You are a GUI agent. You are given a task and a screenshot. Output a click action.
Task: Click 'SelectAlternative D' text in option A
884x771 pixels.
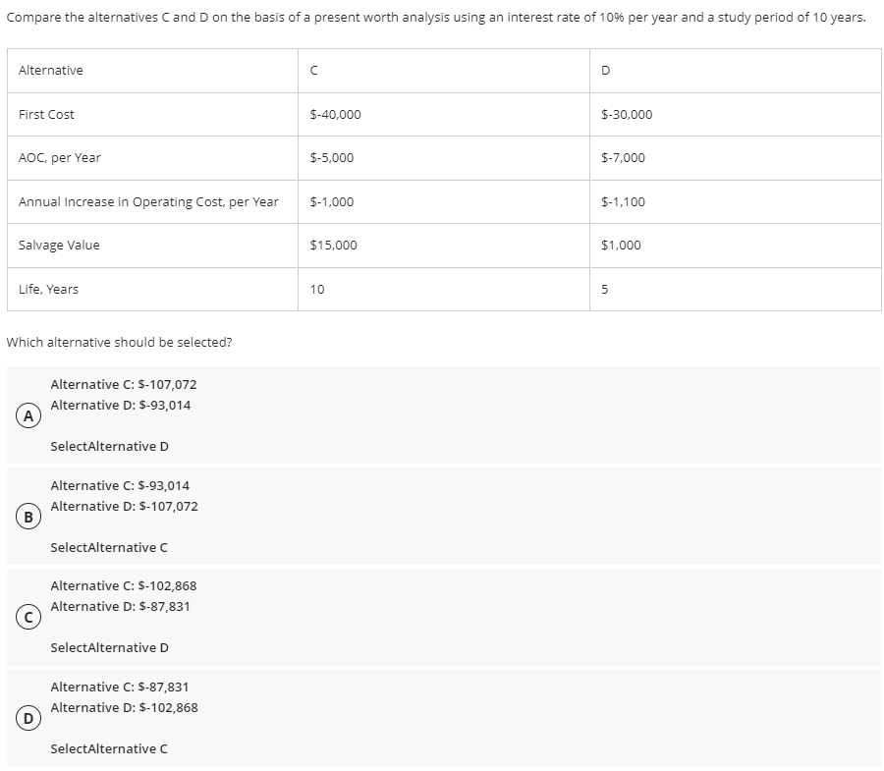[109, 446]
